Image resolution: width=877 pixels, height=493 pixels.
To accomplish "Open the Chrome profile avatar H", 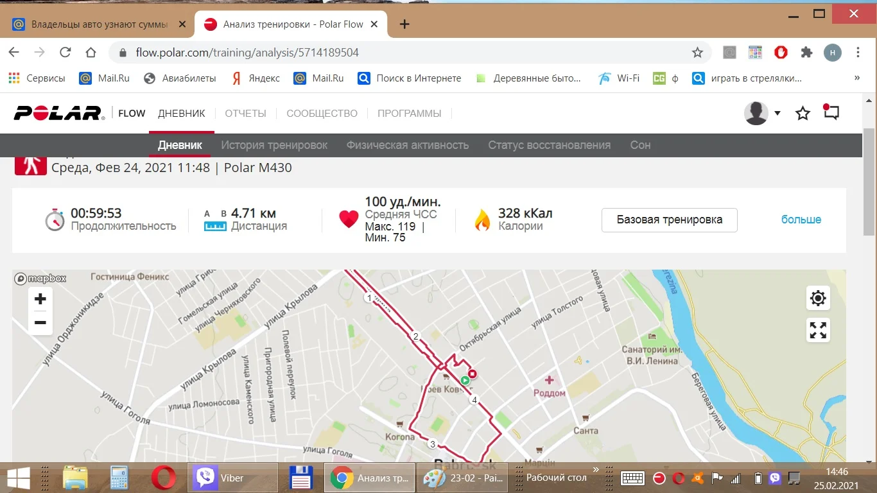I will [x=833, y=53].
